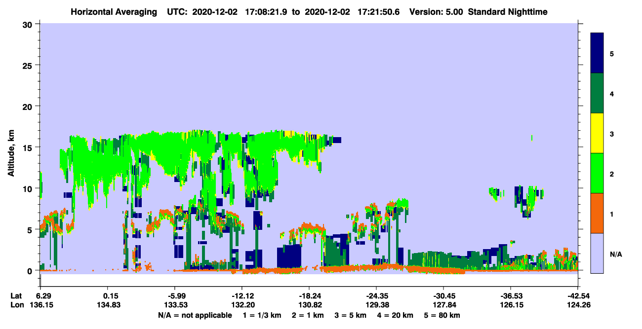The image size is (642, 329).
Task: Click the '1 = 1/3 km' legend note
Action: click(262, 315)
